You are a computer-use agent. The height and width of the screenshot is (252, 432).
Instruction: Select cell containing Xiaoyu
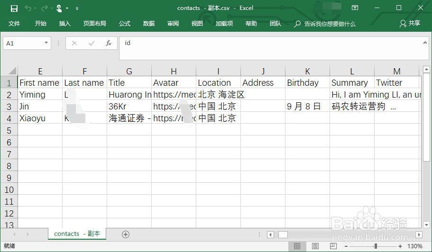coord(40,118)
